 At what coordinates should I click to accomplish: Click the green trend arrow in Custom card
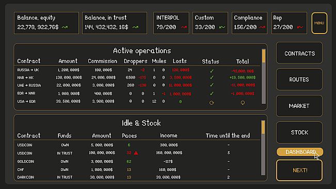point(222,27)
